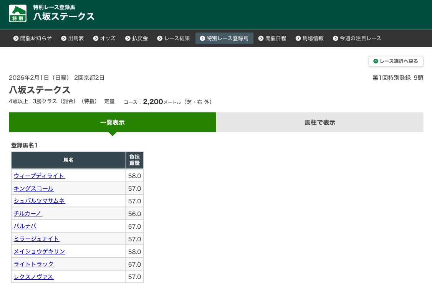This screenshot has width=432, height=287.
Task: Switch to the 一覧表示 tab
Action: pos(113,122)
